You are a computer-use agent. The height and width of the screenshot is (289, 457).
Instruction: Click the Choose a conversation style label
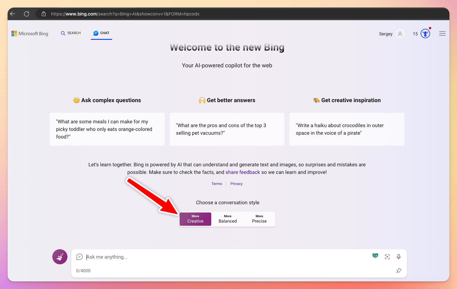[x=228, y=203]
